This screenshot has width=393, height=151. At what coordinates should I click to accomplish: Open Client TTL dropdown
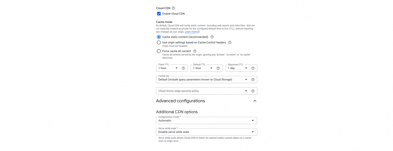tap(168, 68)
